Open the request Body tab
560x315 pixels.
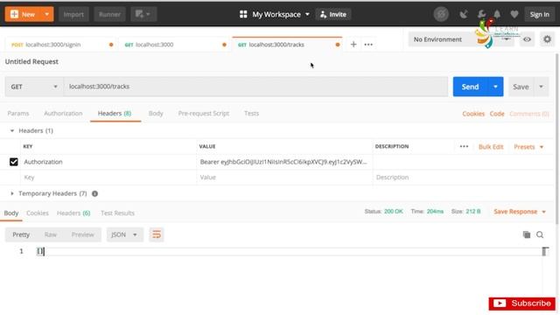156,113
